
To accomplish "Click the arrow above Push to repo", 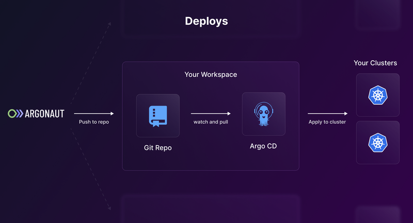I will [x=93, y=113].
